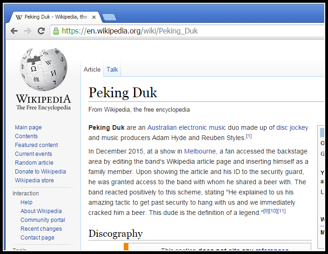Click the Wikipedia favicon on the tab
This screenshot has height=254, width=328.
pos(19,17)
